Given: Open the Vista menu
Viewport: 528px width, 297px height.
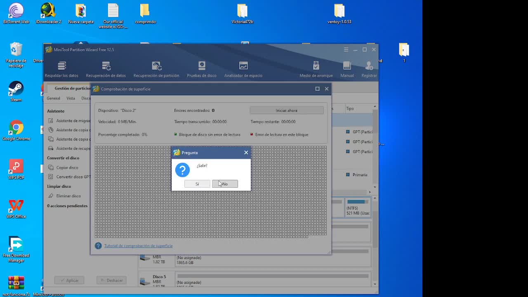Looking at the screenshot, I should (71, 98).
